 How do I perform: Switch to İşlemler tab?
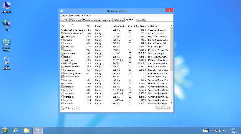point(65,20)
